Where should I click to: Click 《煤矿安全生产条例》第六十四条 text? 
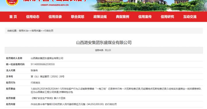tap(48, 98)
